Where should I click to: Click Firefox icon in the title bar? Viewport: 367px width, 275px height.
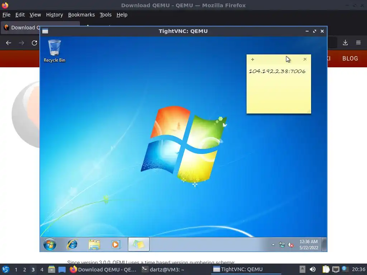coord(5,5)
